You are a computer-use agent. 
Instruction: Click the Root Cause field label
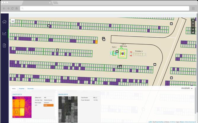coord(38,103)
